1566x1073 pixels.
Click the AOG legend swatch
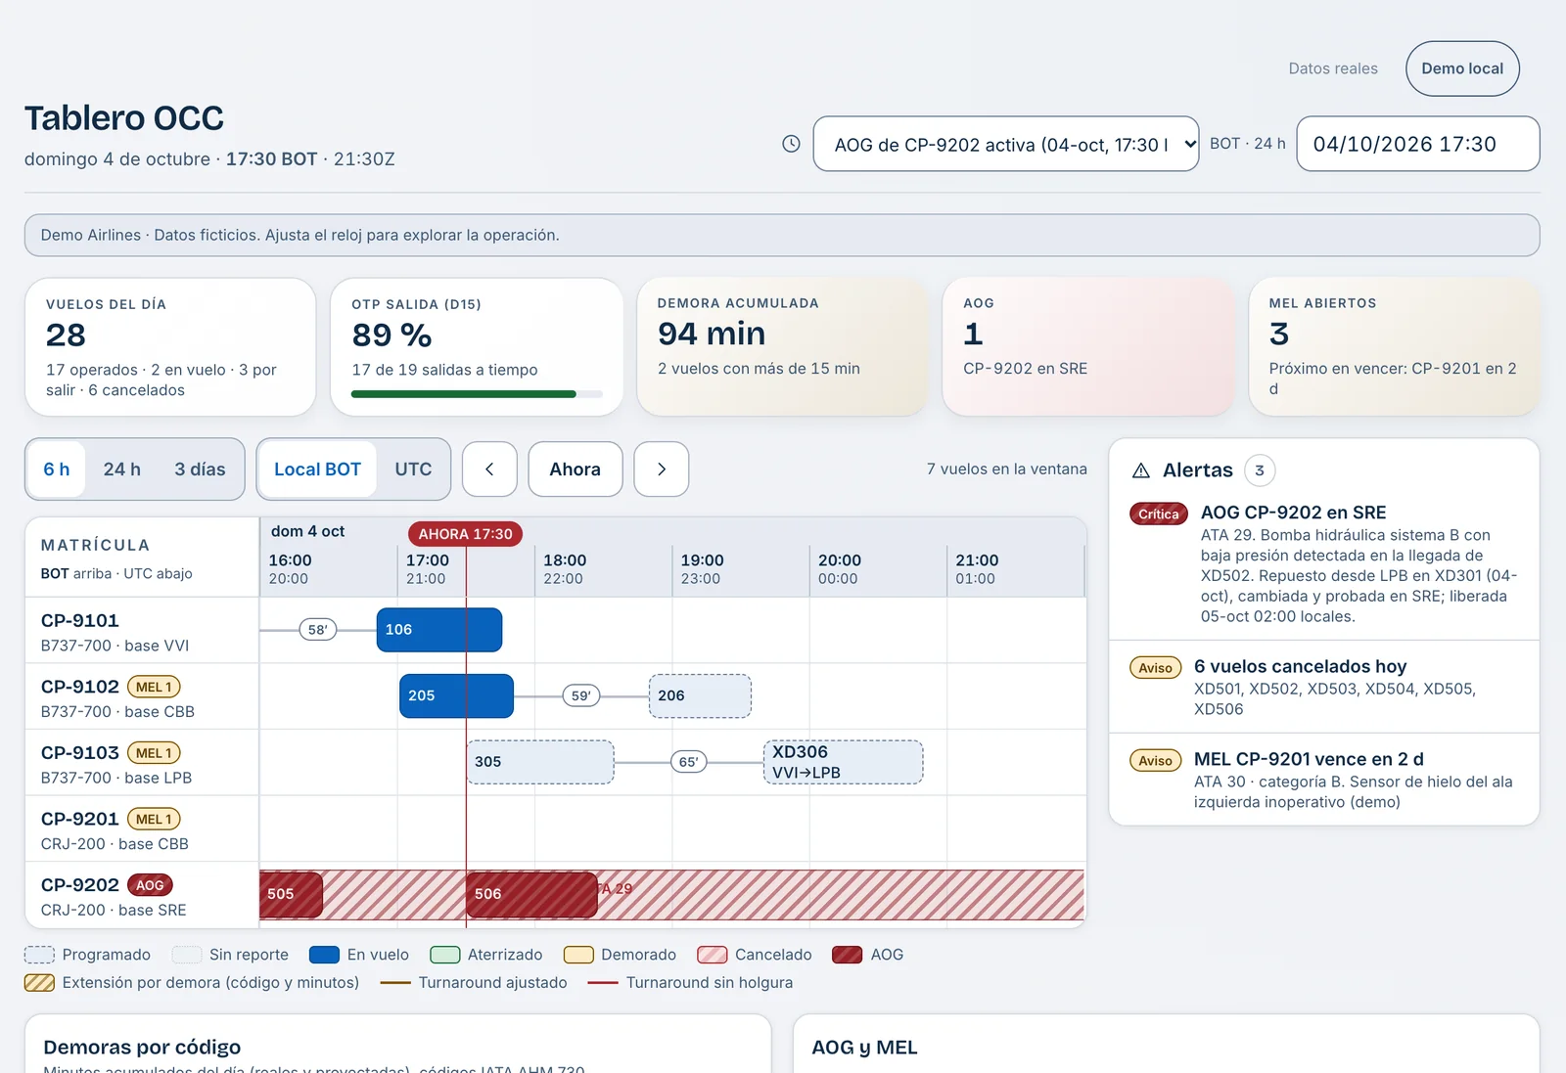(848, 955)
